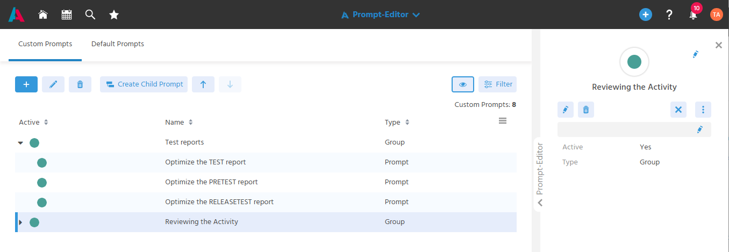The width and height of the screenshot is (729, 252).
Task: Open the calendar icon in top bar
Action: 67,15
